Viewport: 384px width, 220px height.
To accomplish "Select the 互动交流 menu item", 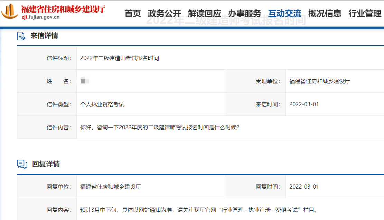I will (284, 13).
